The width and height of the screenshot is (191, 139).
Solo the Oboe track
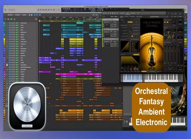pos(14,30)
